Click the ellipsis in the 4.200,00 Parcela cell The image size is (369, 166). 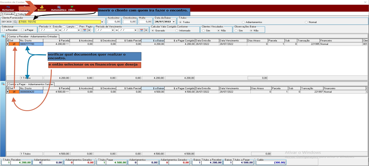(x=67, y=44)
